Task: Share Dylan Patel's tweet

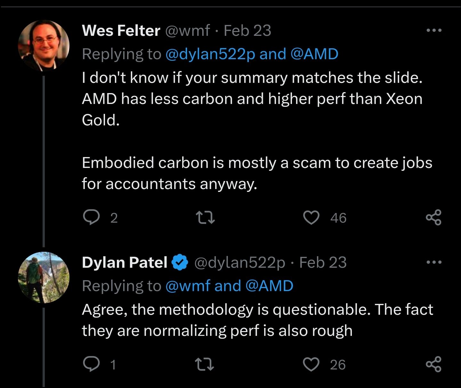Action: point(434,364)
